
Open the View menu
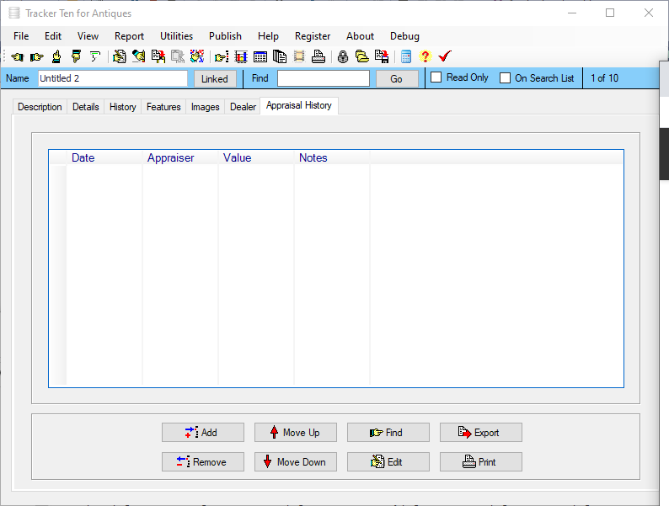[x=88, y=36]
